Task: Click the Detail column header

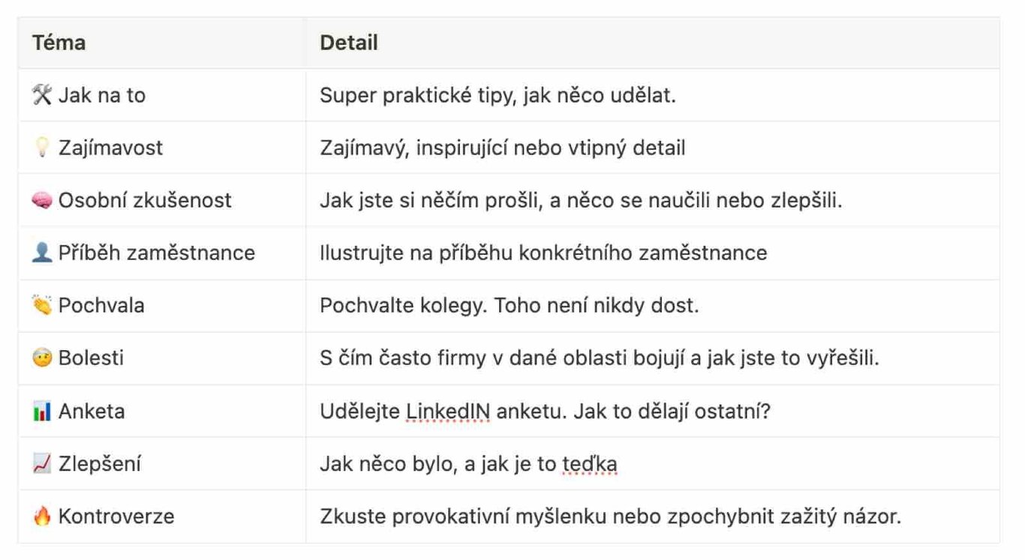Action: (349, 43)
